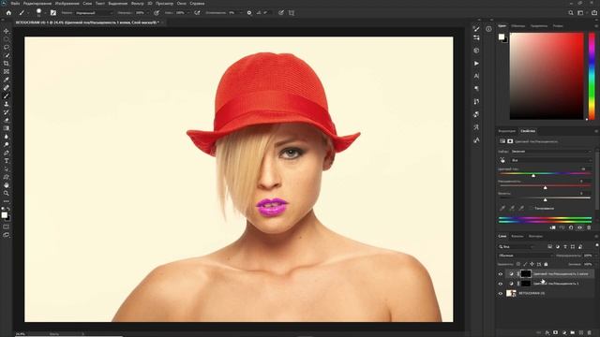Open the info panel icon
The image size is (600, 337).
pos(488,29)
